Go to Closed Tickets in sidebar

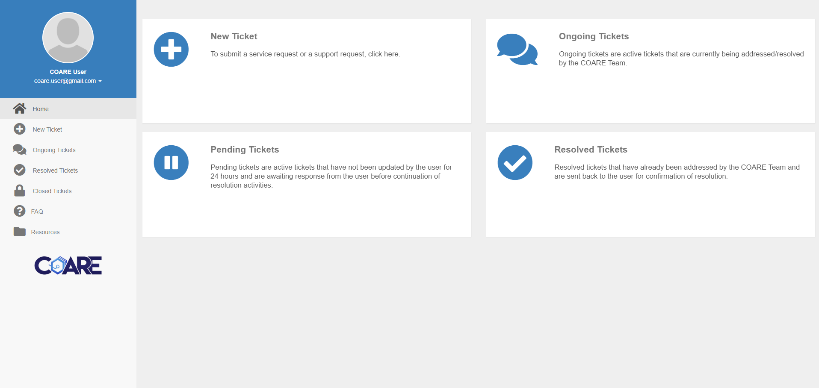(x=68, y=191)
